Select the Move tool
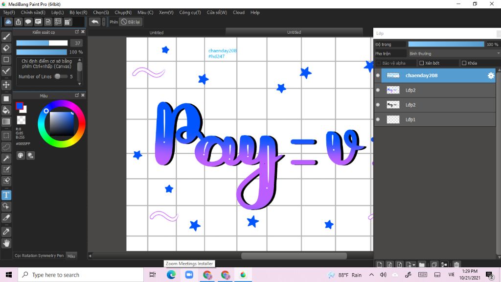The height and width of the screenshot is (282, 501). [6, 85]
